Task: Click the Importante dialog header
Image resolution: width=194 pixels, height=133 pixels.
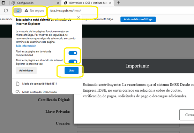Action: click(x=137, y=66)
